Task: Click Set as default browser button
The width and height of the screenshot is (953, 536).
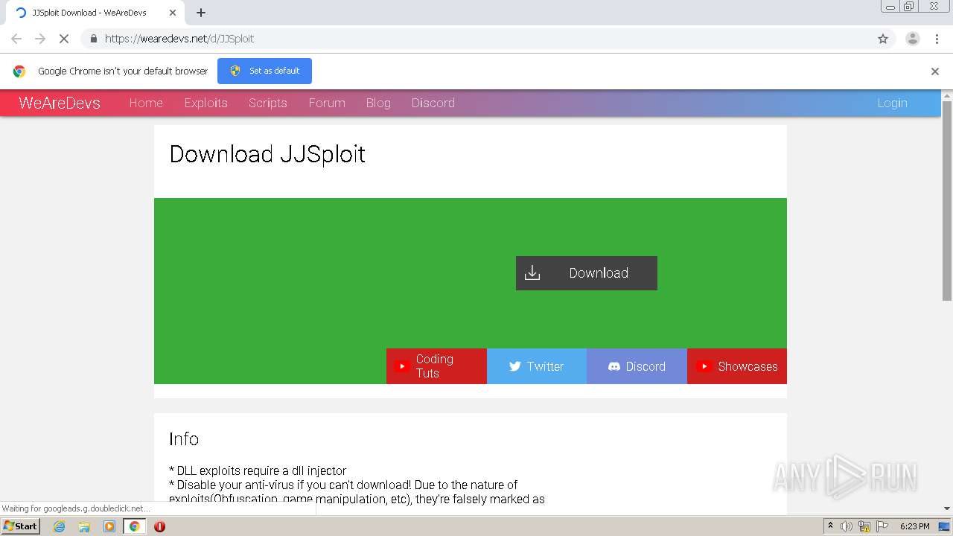Action: tap(264, 71)
